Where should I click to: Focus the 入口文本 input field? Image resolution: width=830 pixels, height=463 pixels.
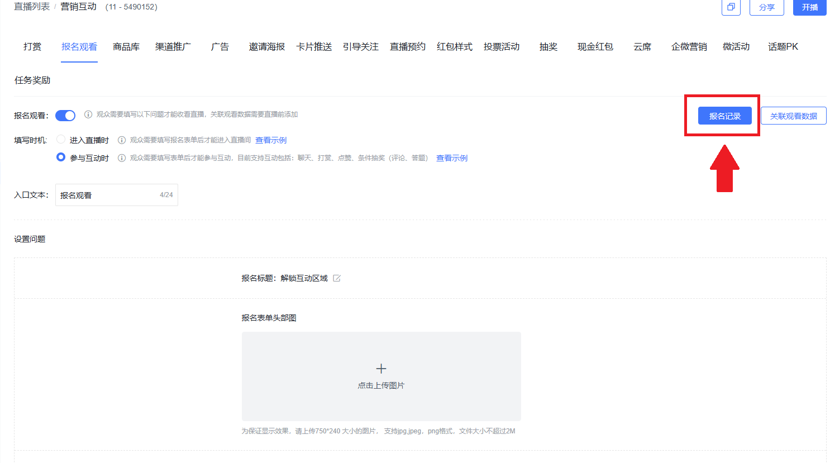(x=117, y=195)
